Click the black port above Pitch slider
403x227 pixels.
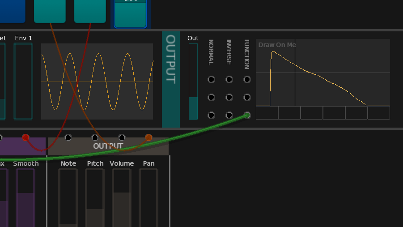pos(95,137)
